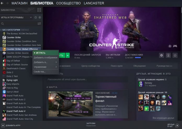Click the achievements progress bar

click(139, 58)
